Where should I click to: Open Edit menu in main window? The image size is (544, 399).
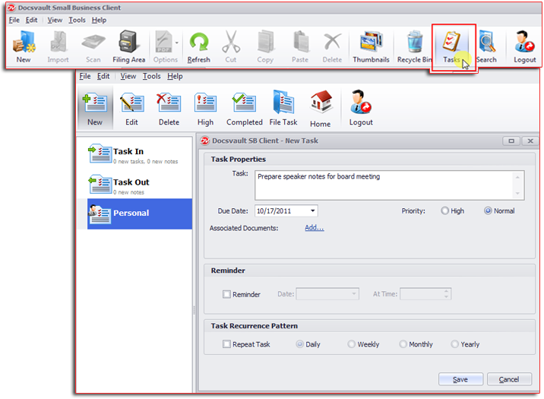32,20
